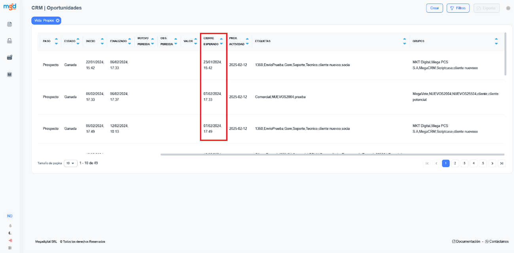The width and height of the screenshot is (514, 253).
Task: Go to page 3 of results
Action: click(464, 163)
